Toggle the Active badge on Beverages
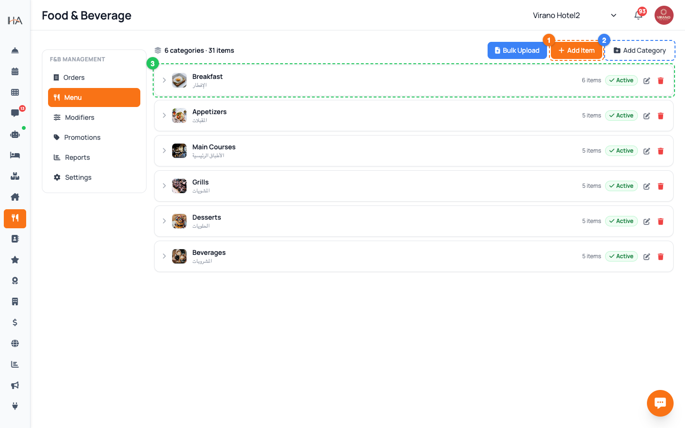The height and width of the screenshot is (428, 685). (621, 256)
